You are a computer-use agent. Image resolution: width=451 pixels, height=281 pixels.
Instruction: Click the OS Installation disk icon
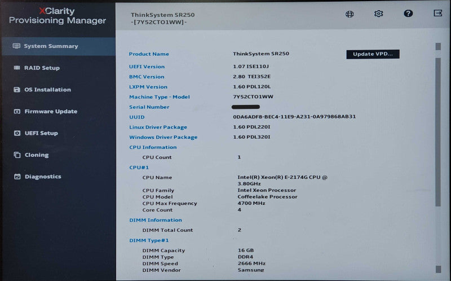click(17, 90)
